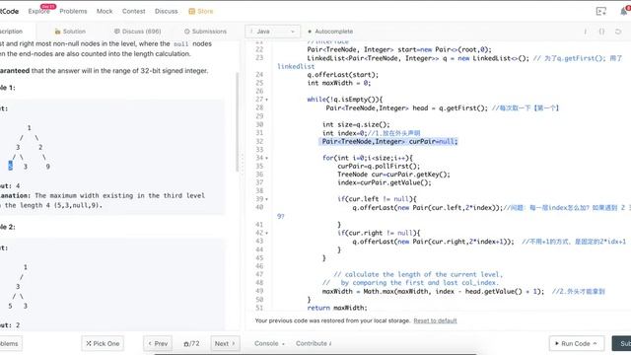Click line number 49 in the gutter
The width and height of the screenshot is (631, 355).
[x=259, y=291]
